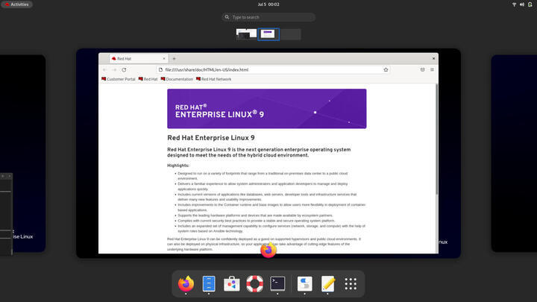This screenshot has height=302, width=537.
Task: Click the Red Hat Enterprise Linux 9 banner
Action: pos(267,109)
